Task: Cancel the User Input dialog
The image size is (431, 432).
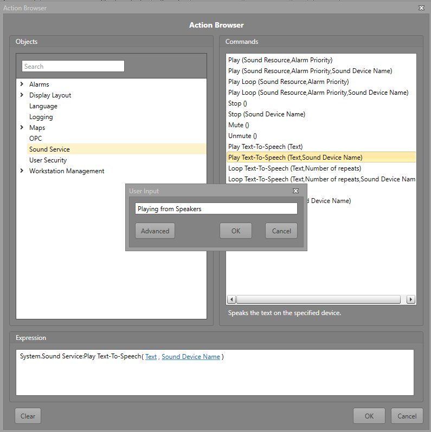Action: pos(281,231)
